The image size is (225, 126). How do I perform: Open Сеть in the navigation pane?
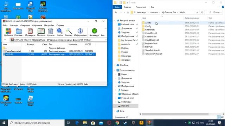[x=122, y=111]
